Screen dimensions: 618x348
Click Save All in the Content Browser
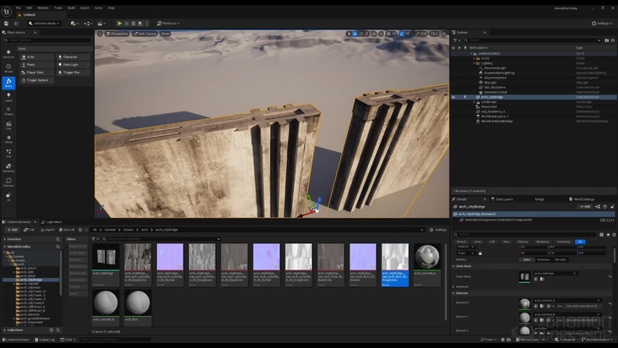(x=67, y=230)
